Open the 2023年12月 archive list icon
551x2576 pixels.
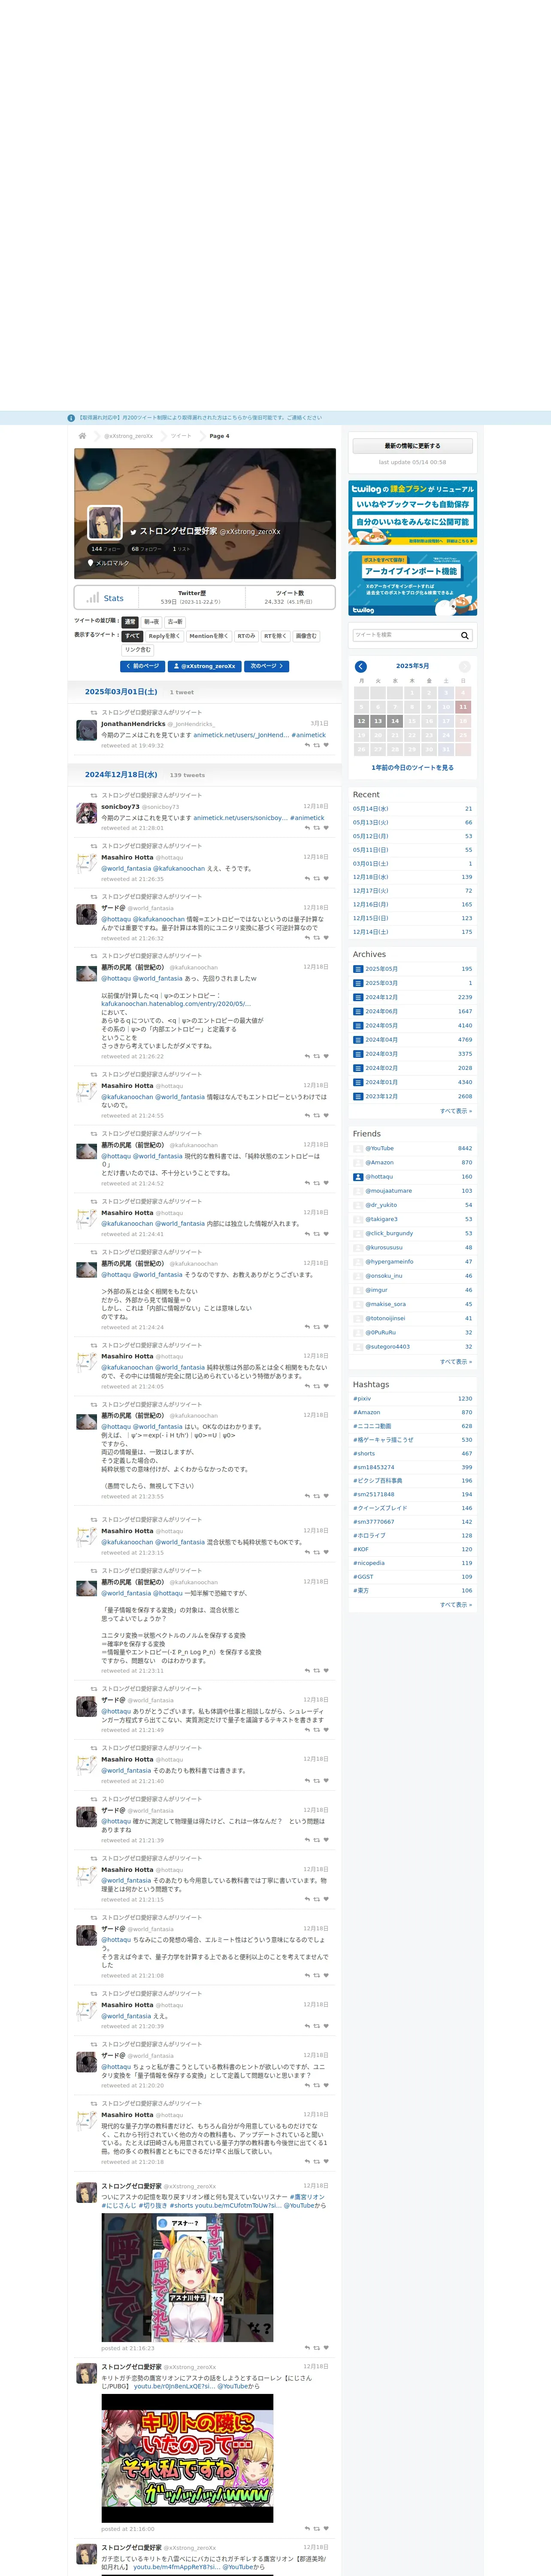(x=357, y=1096)
